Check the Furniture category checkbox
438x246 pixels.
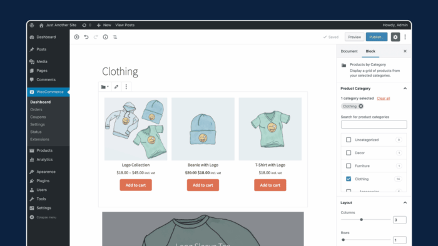349,166
